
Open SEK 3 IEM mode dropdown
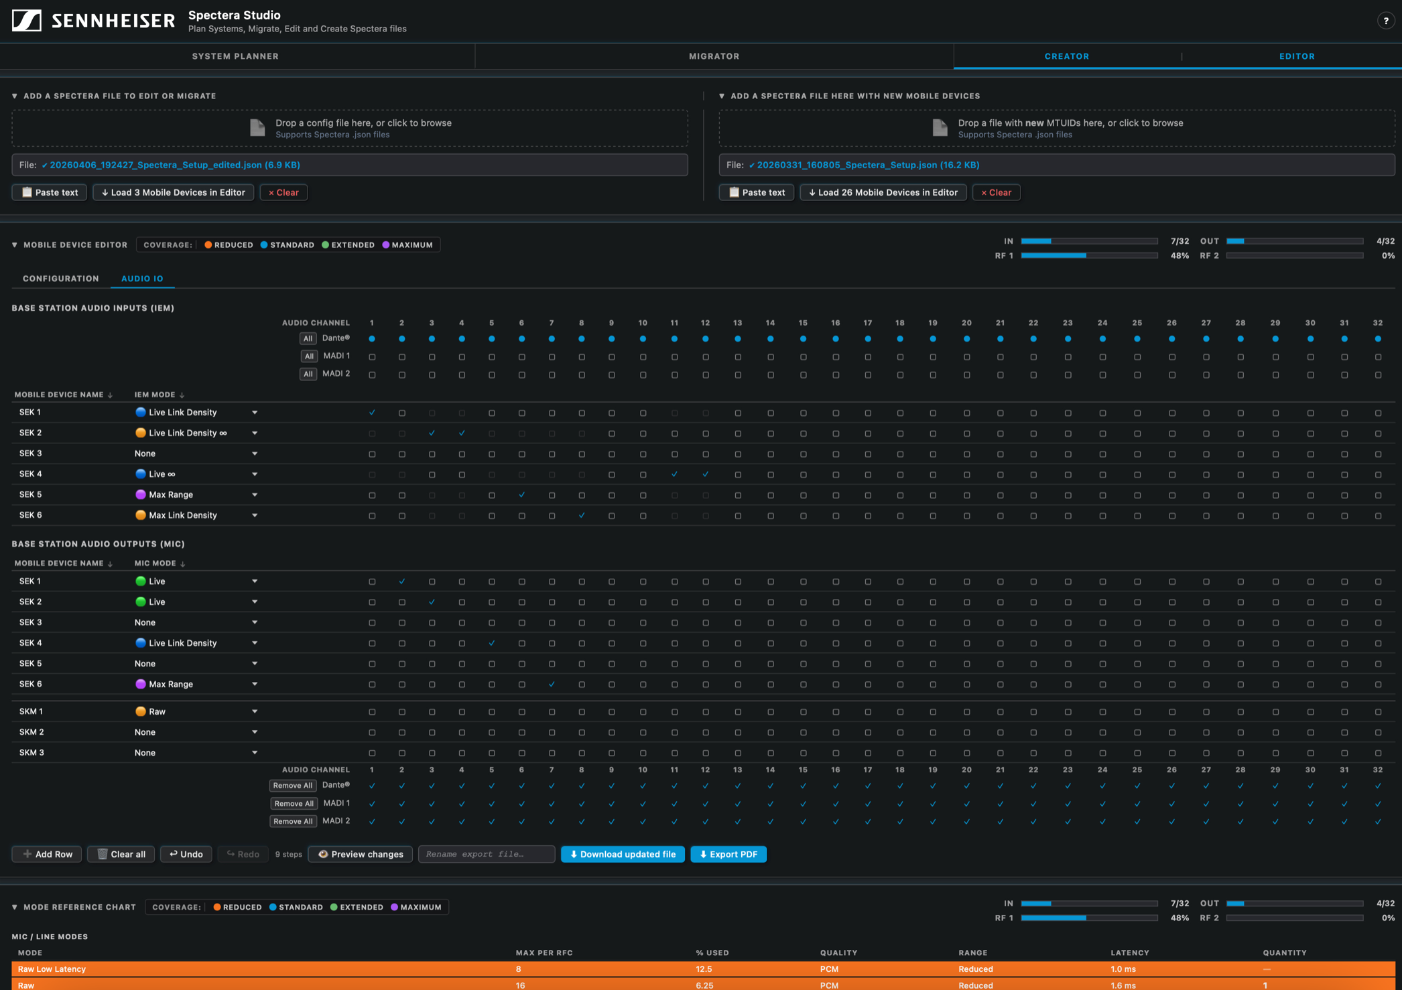(255, 454)
